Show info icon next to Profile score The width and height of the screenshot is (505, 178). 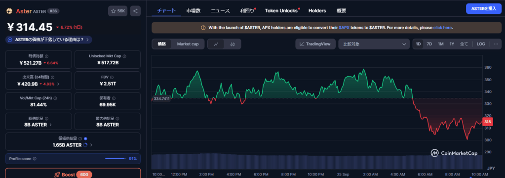click(x=35, y=159)
